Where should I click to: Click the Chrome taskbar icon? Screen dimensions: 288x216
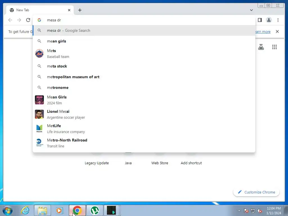coord(77,210)
